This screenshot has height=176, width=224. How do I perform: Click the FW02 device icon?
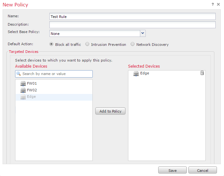(23, 90)
